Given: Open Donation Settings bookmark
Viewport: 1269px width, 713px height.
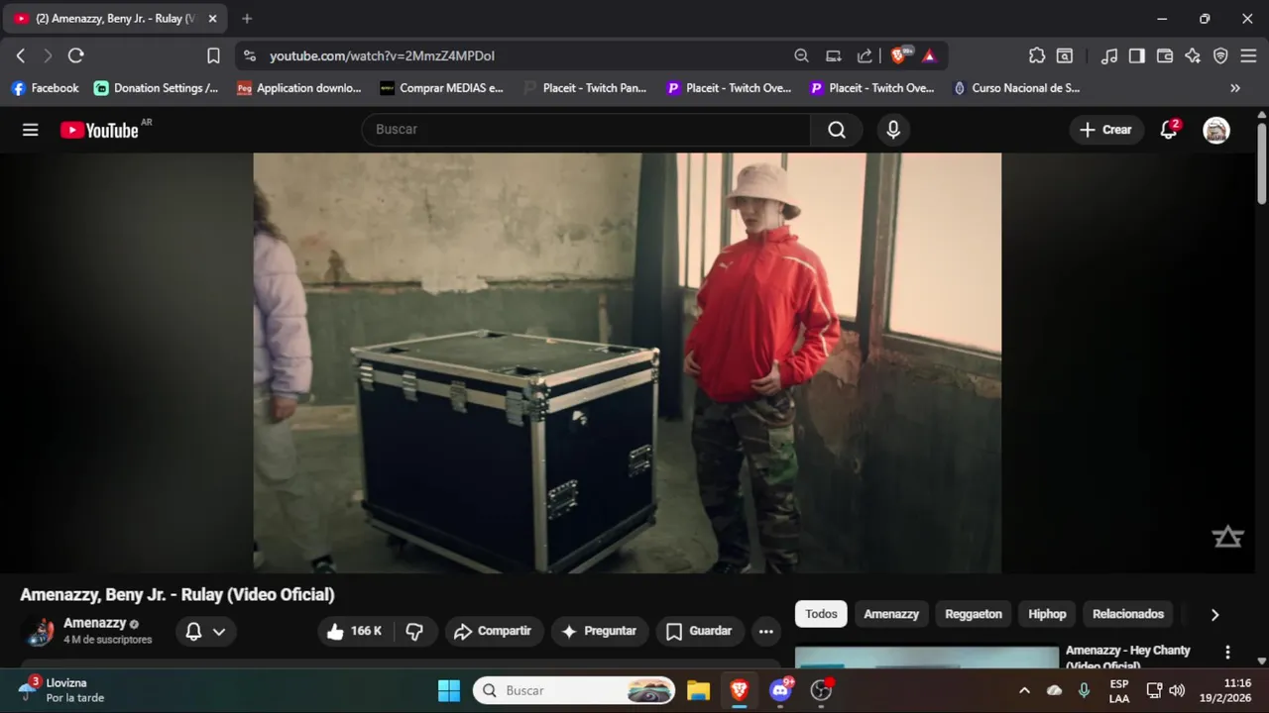Looking at the screenshot, I should pyautogui.click(x=156, y=88).
